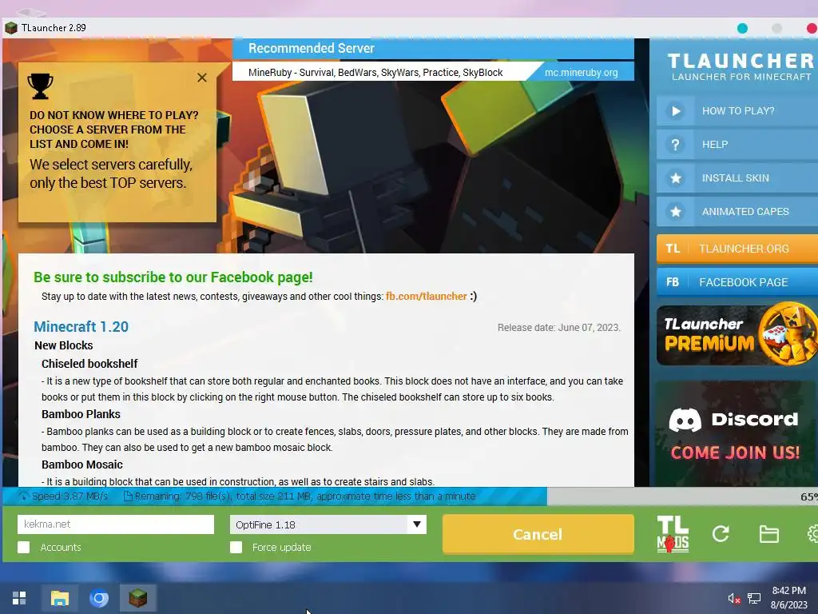This screenshot has width=818, height=614.
Task: Open the HELP menu item
Action: point(737,145)
